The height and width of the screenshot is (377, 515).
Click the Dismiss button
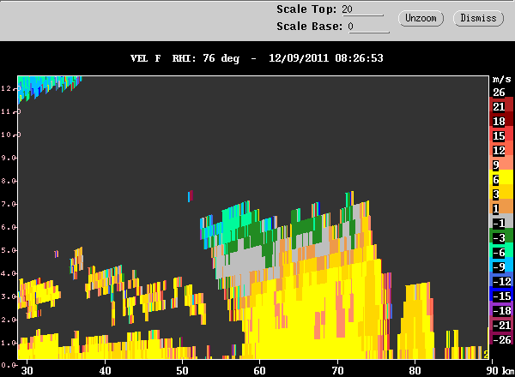pyautogui.click(x=478, y=18)
